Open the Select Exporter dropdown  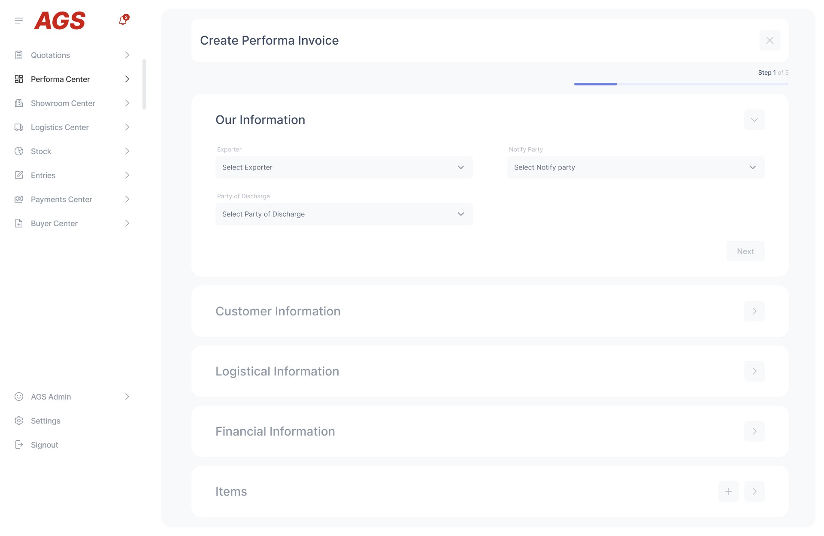(344, 167)
